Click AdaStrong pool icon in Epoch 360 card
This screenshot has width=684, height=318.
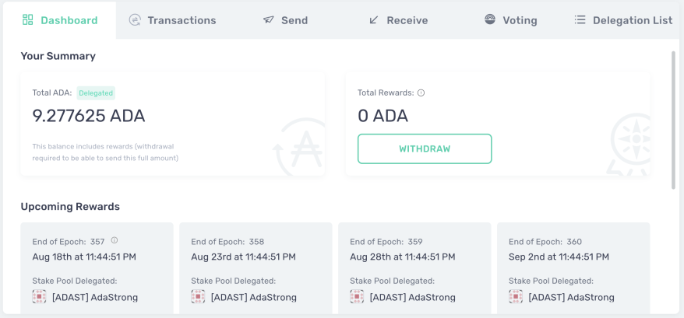coord(516,297)
